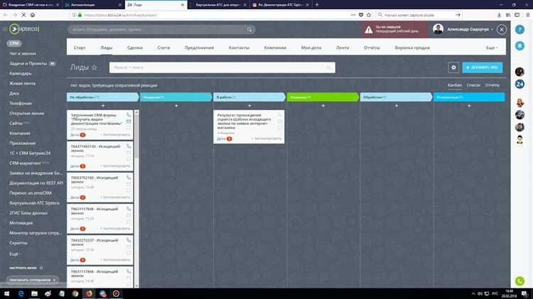The image size is (533, 299).
Task: Open the help question mark icon
Action: click(x=519, y=30)
